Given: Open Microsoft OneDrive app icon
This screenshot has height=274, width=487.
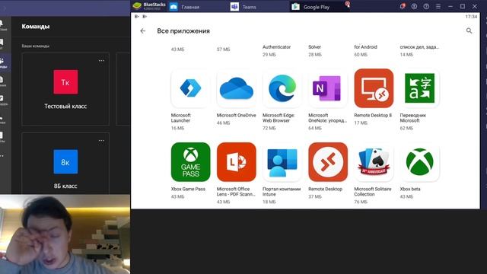Looking at the screenshot, I should tap(237, 88).
